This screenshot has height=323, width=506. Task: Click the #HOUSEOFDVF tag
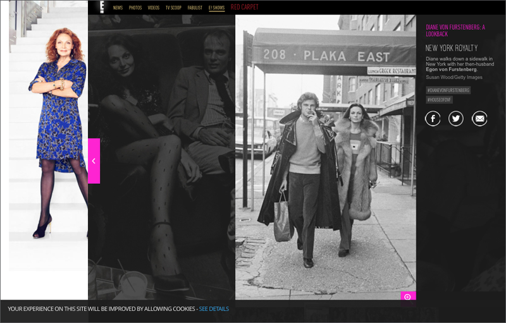[x=439, y=100]
